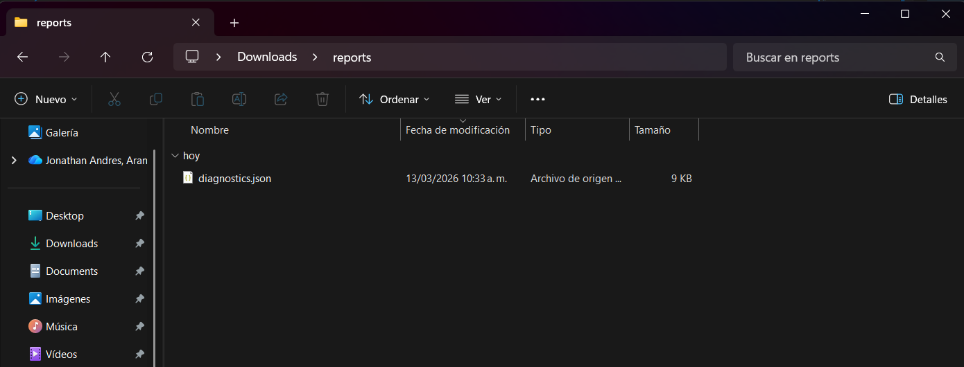The height and width of the screenshot is (367, 964).
Task: Refresh the current folder view
Action: [x=147, y=57]
